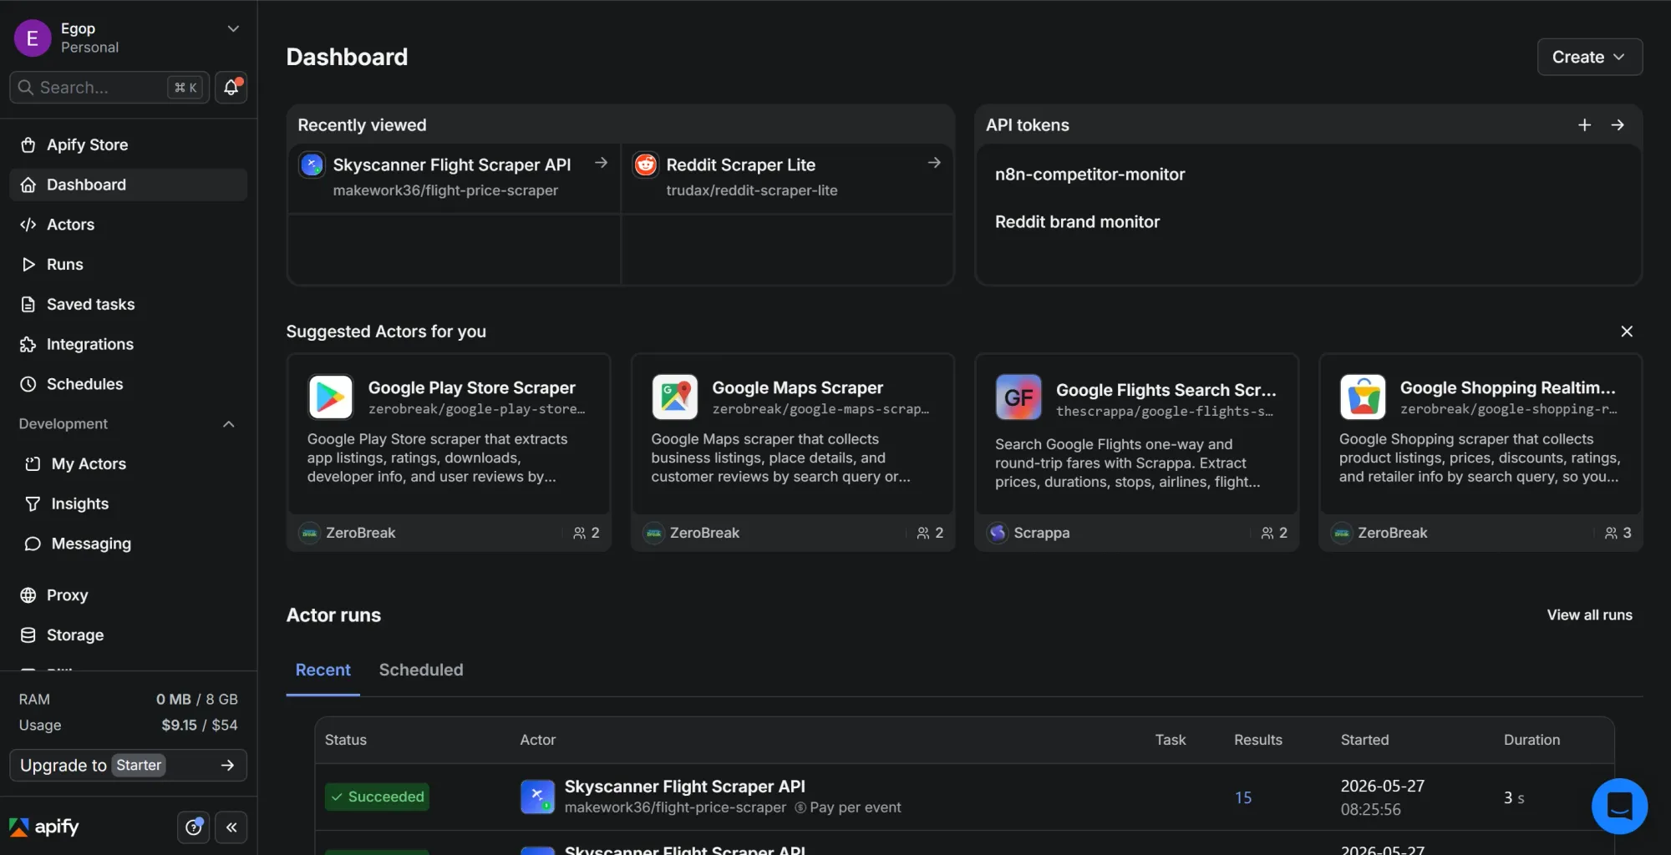Click the Egop avatar circle
Viewport: 1671px width, 855px height.
[x=33, y=38]
